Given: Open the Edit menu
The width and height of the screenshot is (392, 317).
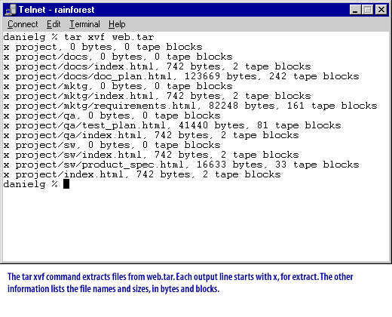Looking at the screenshot, I should coord(54,24).
